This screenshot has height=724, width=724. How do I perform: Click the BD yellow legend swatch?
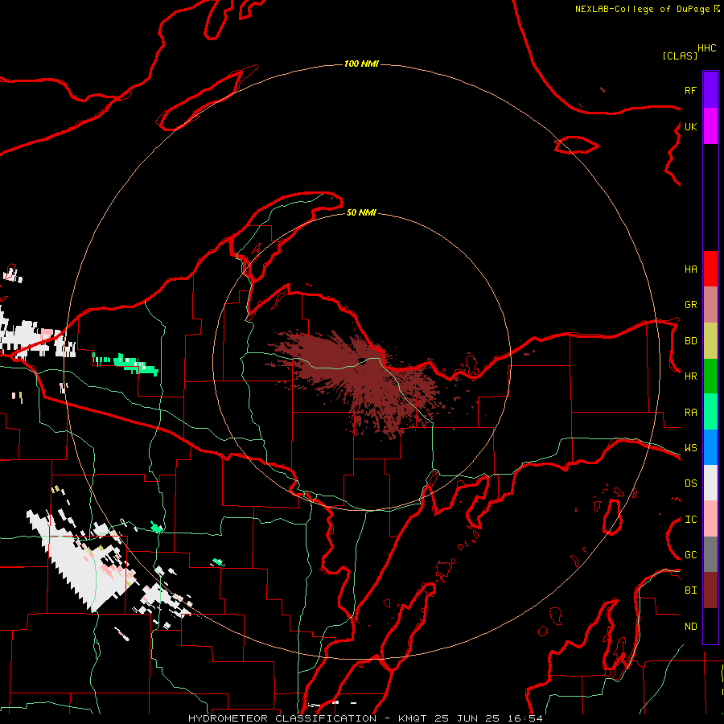(710, 341)
